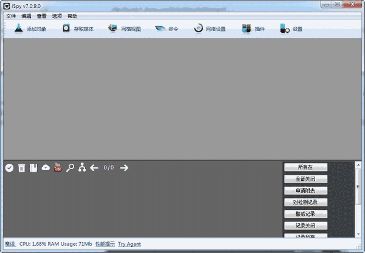
Task: Click the archive book icon in media bar
Action: tap(33, 167)
